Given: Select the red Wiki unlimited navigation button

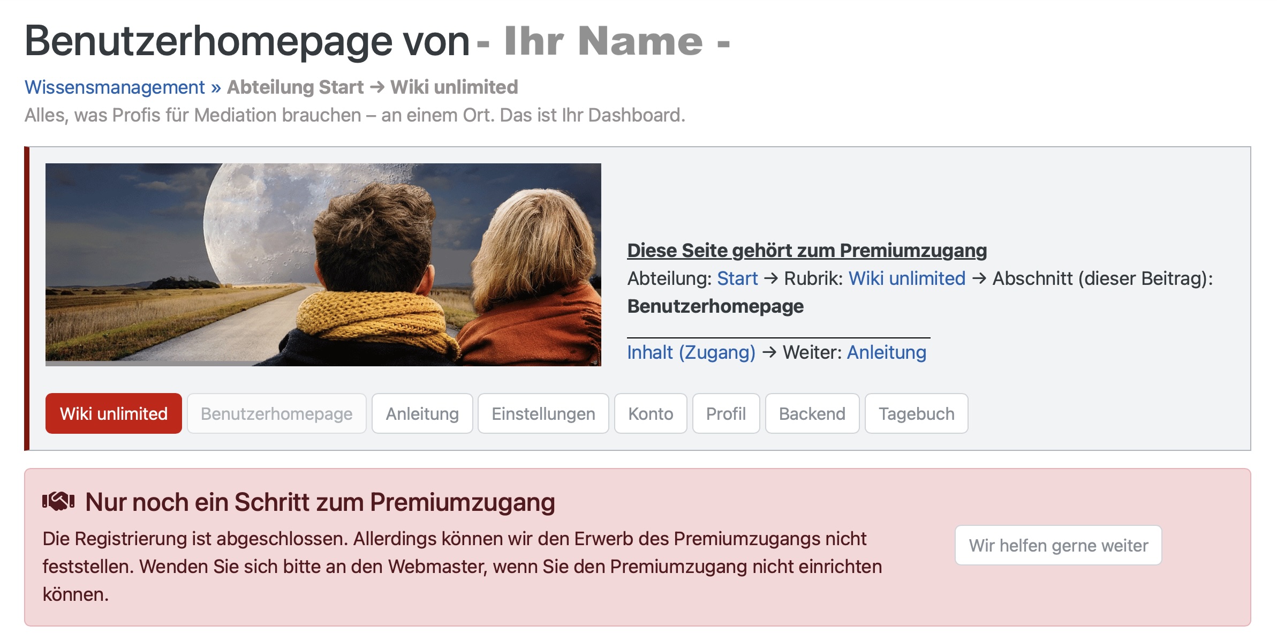Looking at the screenshot, I should (x=114, y=413).
